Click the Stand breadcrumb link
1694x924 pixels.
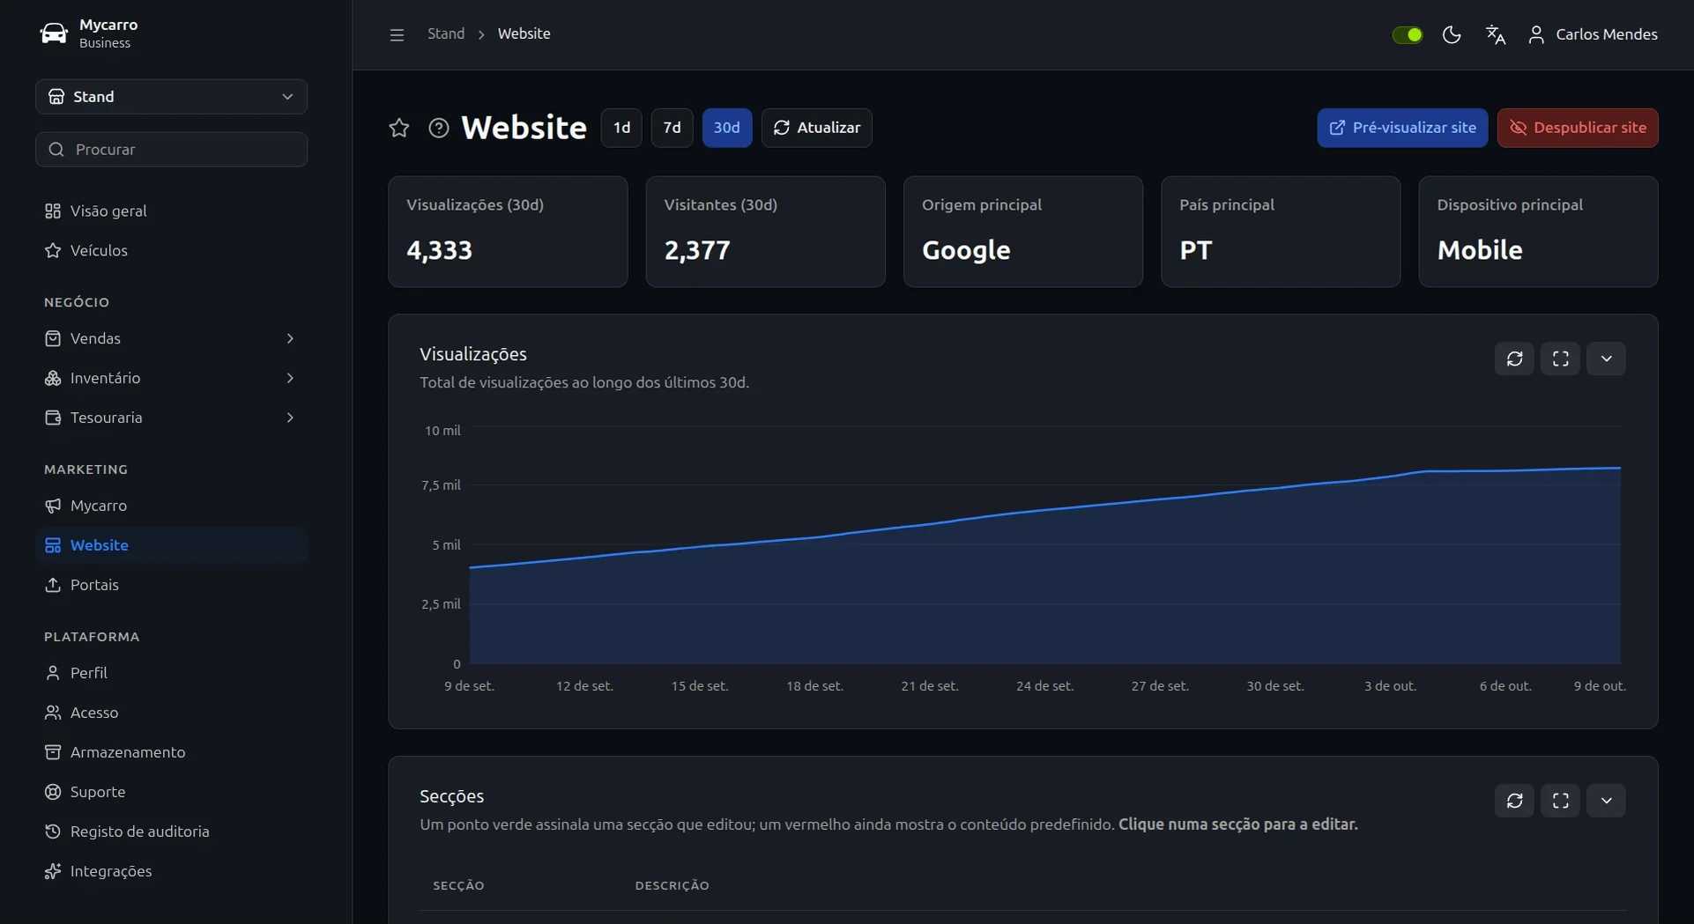click(x=446, y=33)
